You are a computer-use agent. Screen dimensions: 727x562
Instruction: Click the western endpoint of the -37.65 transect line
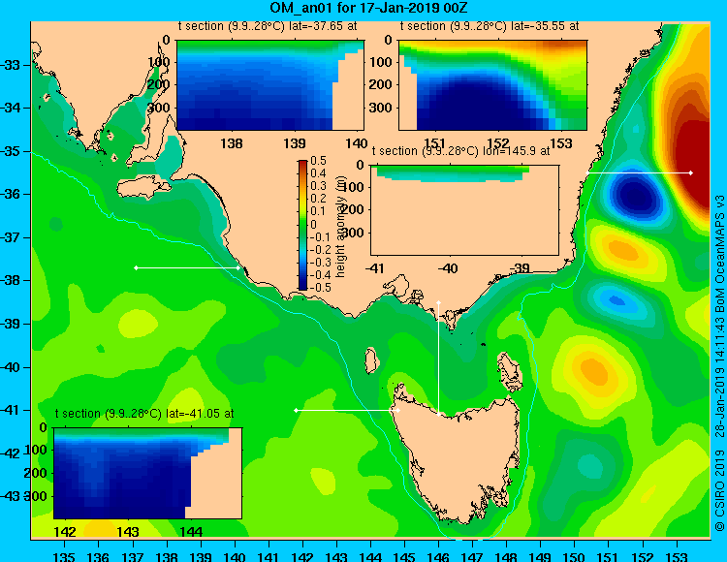[x=136, y=267]
